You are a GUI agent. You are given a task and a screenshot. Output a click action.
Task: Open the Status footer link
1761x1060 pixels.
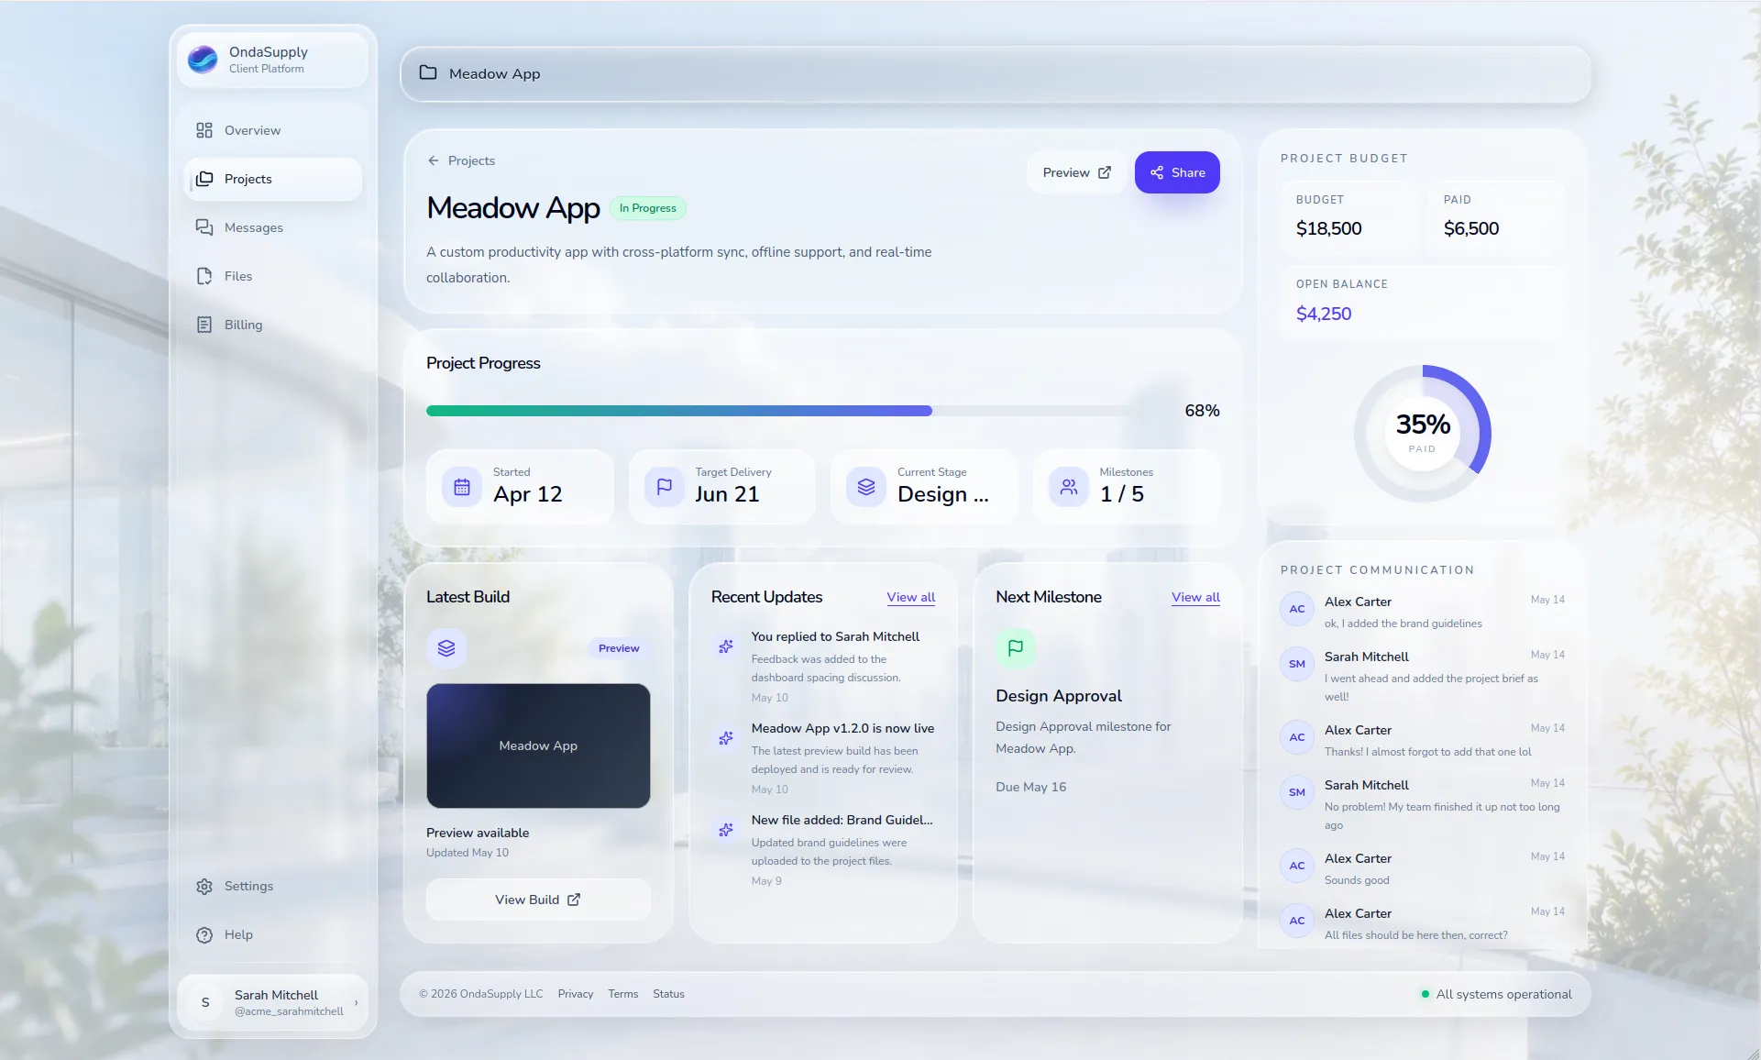668,994
